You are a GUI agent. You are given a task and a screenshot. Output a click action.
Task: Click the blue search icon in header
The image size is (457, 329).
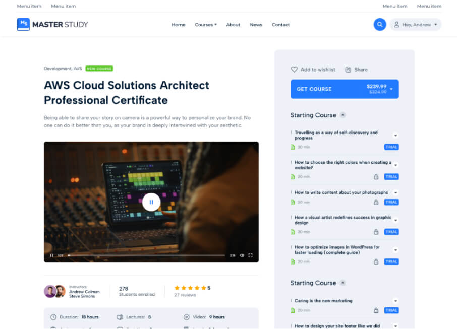pos(379,24)
